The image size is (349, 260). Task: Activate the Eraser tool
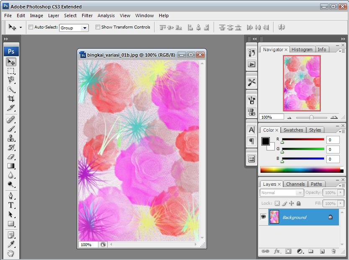coord(11,156)
